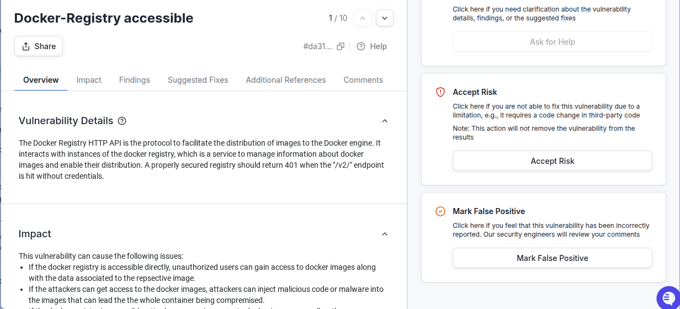Open the Additional References tab
This screenshot has height=309, width=680.
[286, 80]
